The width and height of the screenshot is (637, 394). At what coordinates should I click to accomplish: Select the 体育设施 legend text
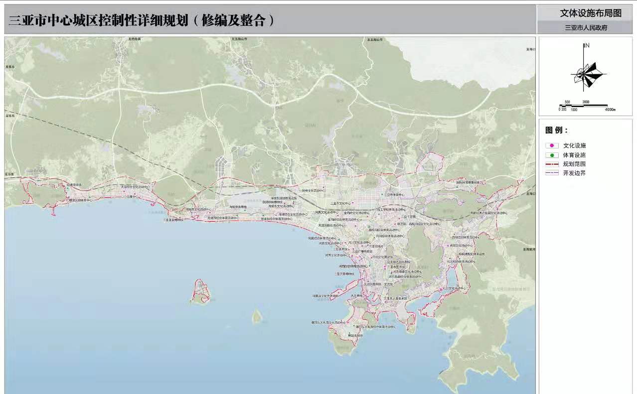click(574, 155)
